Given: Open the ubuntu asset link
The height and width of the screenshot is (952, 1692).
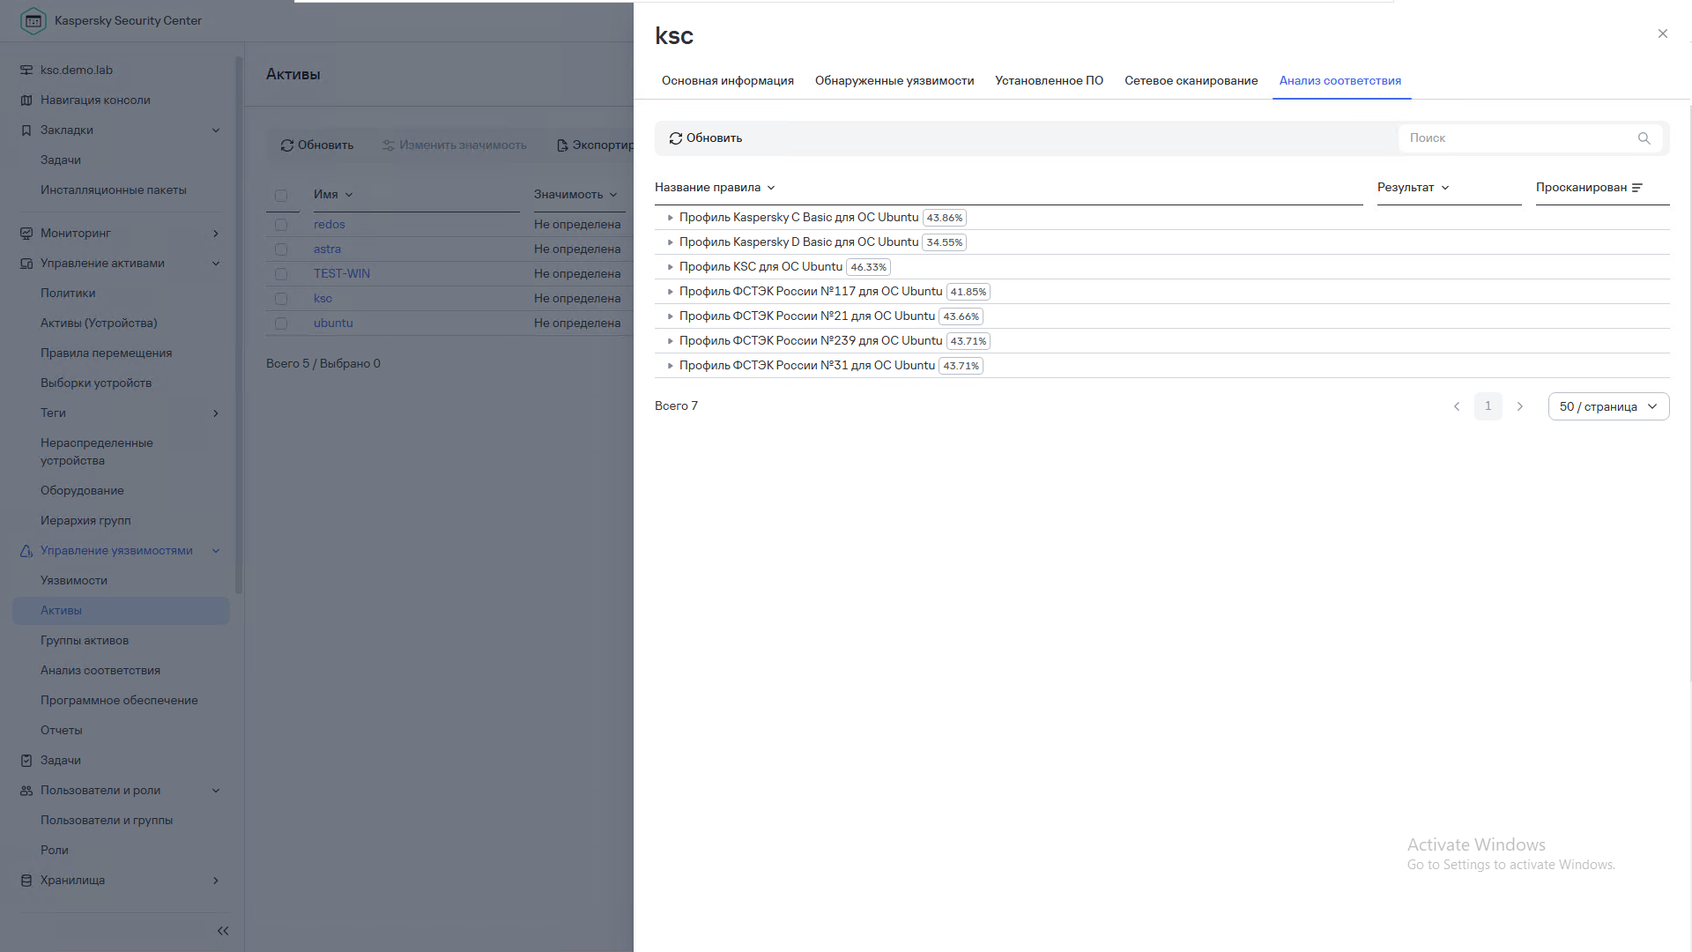Looking at the screenshot, I should pyautogui.click(x=333, y=324).
